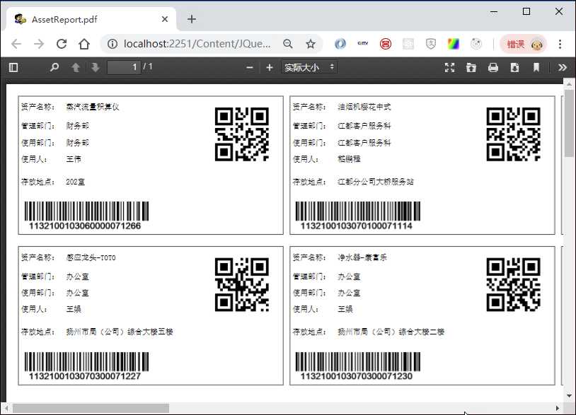Go to next PDF page

(x=95, y=67)
